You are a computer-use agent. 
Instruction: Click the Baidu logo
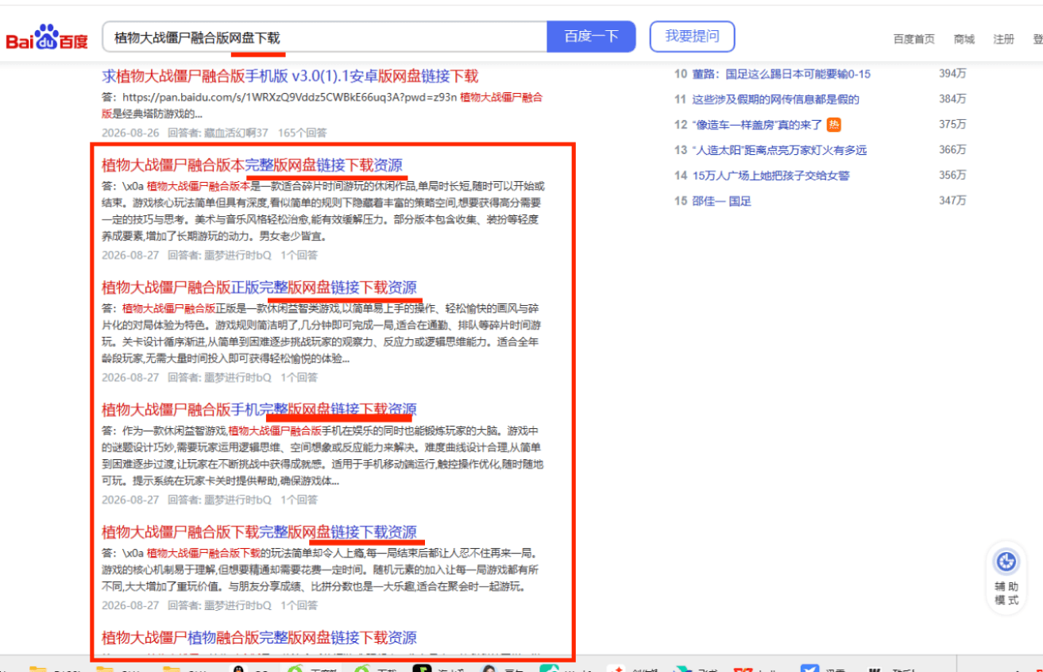point(47,38)
